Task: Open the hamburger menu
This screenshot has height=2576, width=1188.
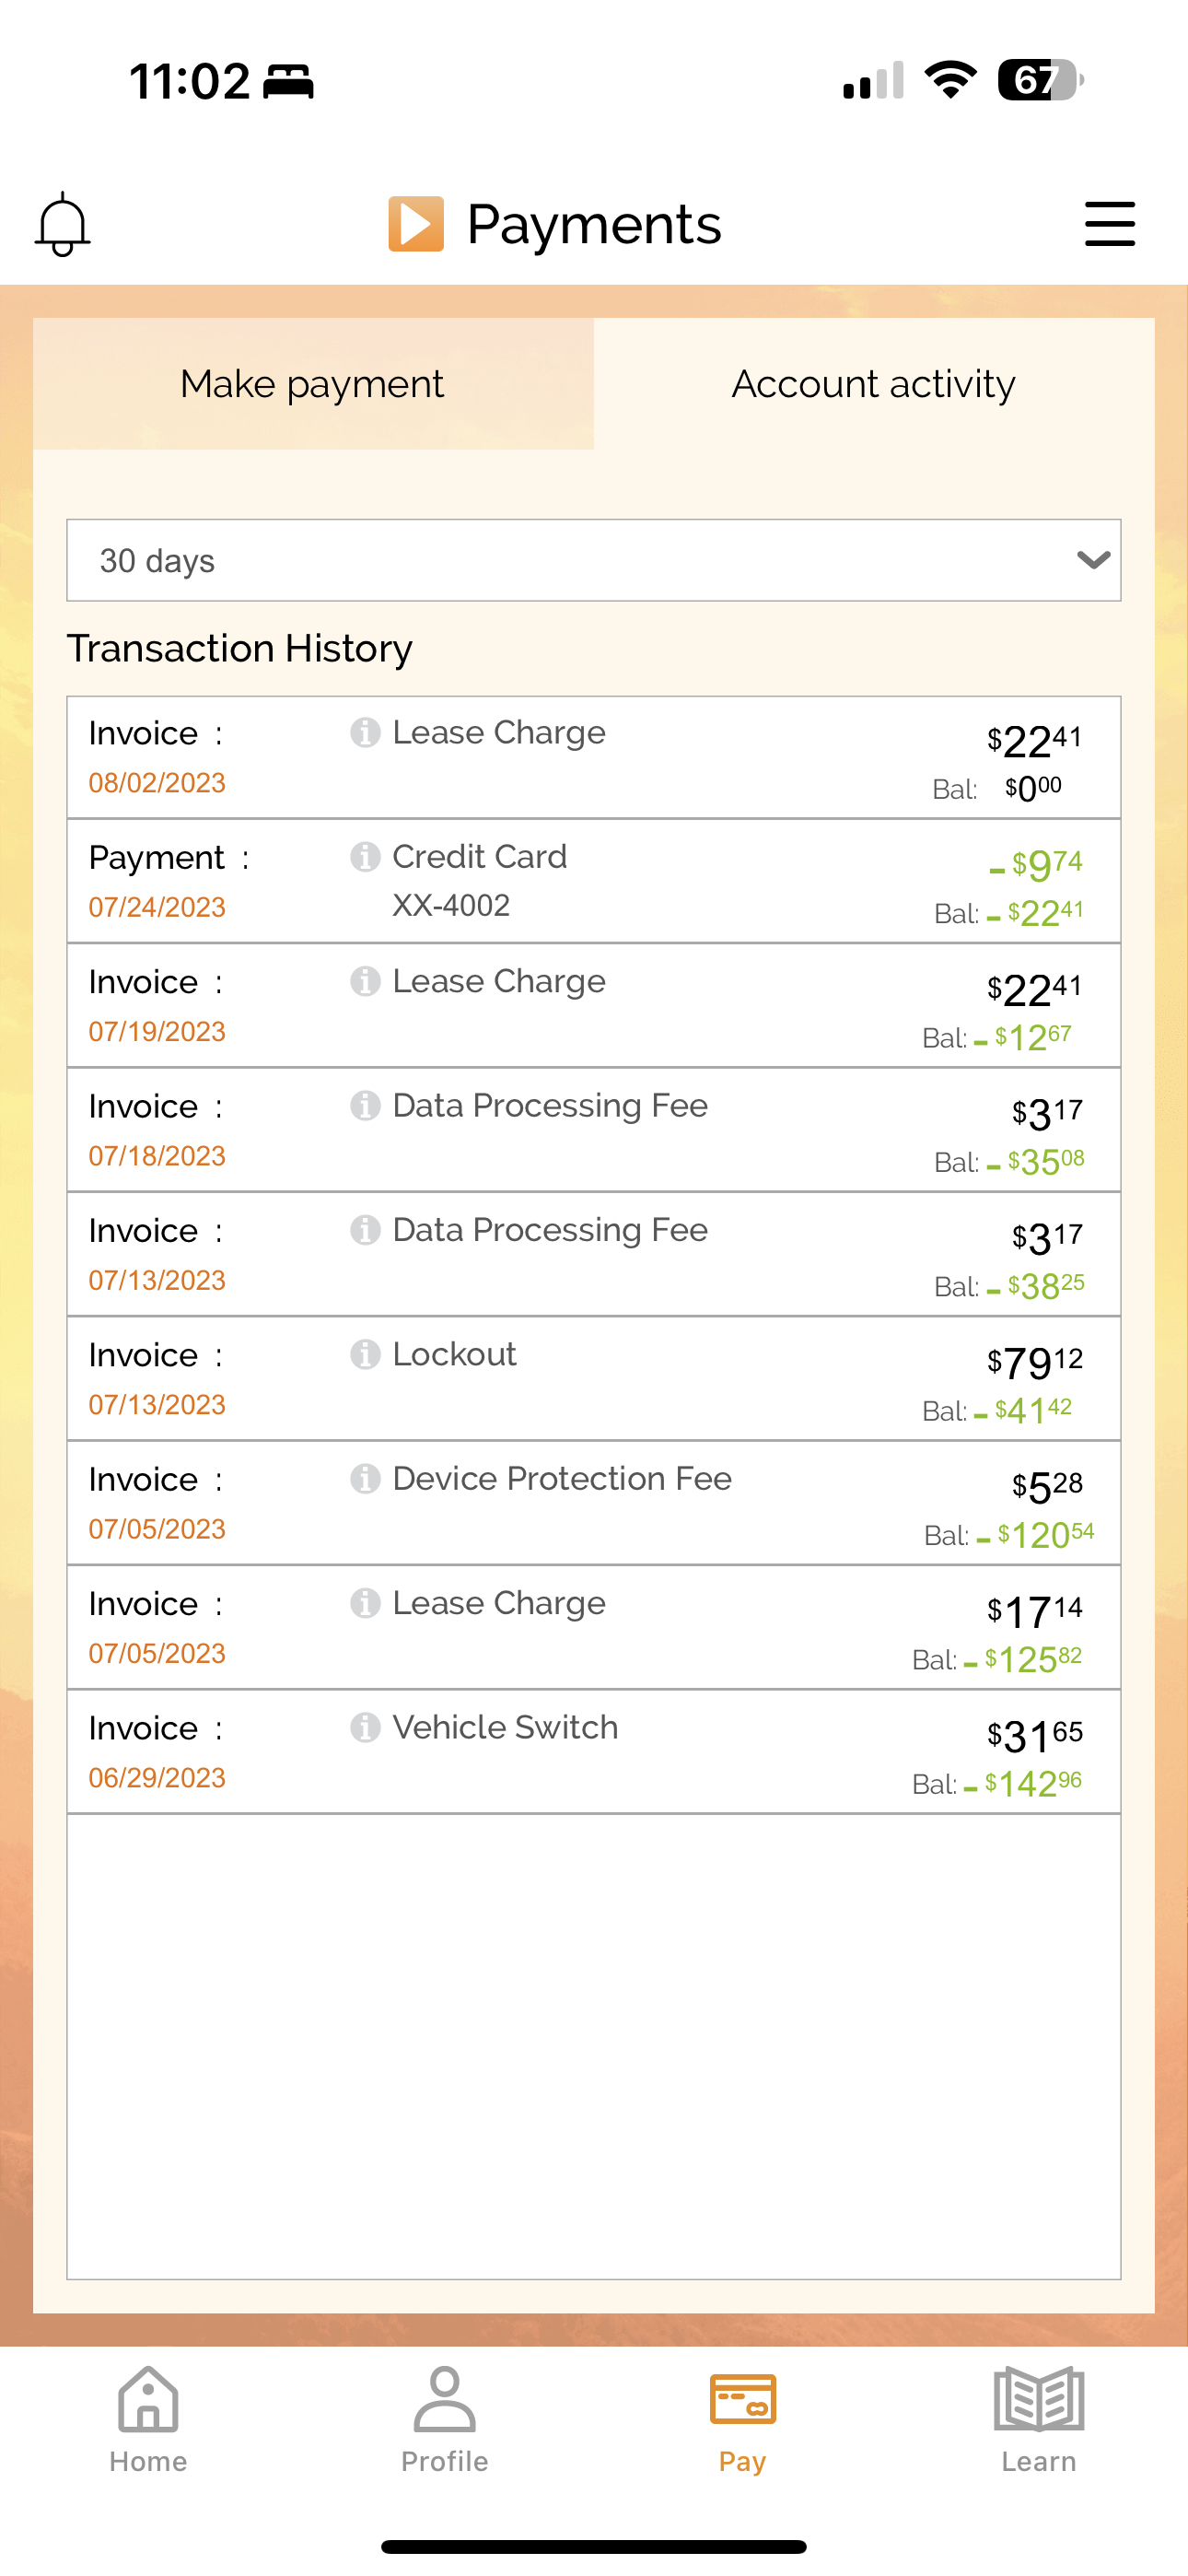Action: (1110, 223)
